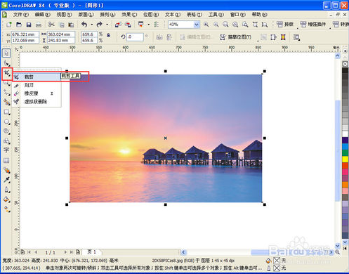
Task: Select the Ellipse tool
Action: click(x=6, y=122)
